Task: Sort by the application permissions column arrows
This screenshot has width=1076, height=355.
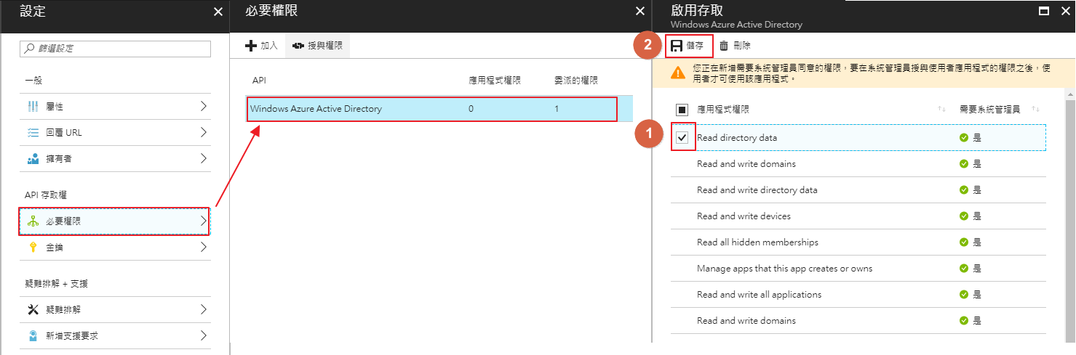Action: coord(941,110)
